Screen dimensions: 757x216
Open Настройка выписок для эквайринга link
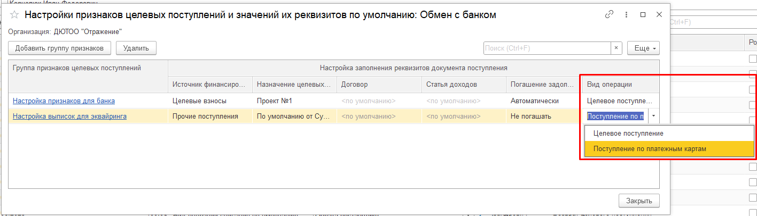click(x=69, y=116)
